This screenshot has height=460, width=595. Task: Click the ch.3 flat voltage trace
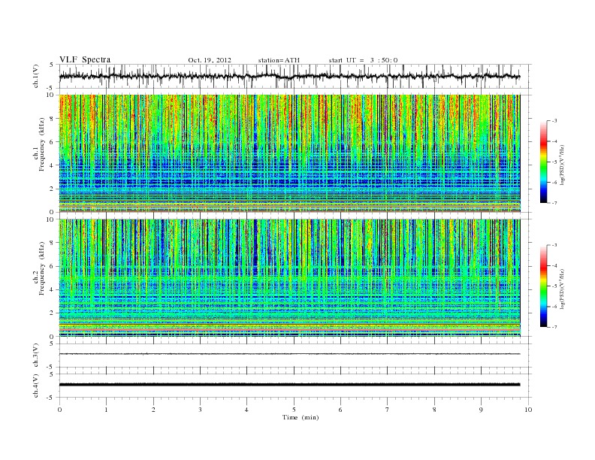click(289, 354)
